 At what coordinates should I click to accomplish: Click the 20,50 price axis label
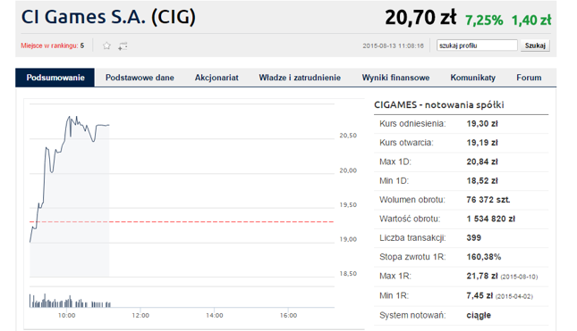coord(348,136)
